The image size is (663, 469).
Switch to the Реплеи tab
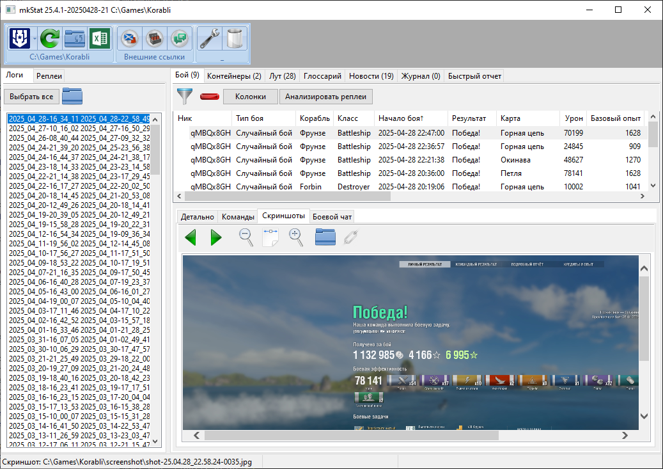point(49,76)
